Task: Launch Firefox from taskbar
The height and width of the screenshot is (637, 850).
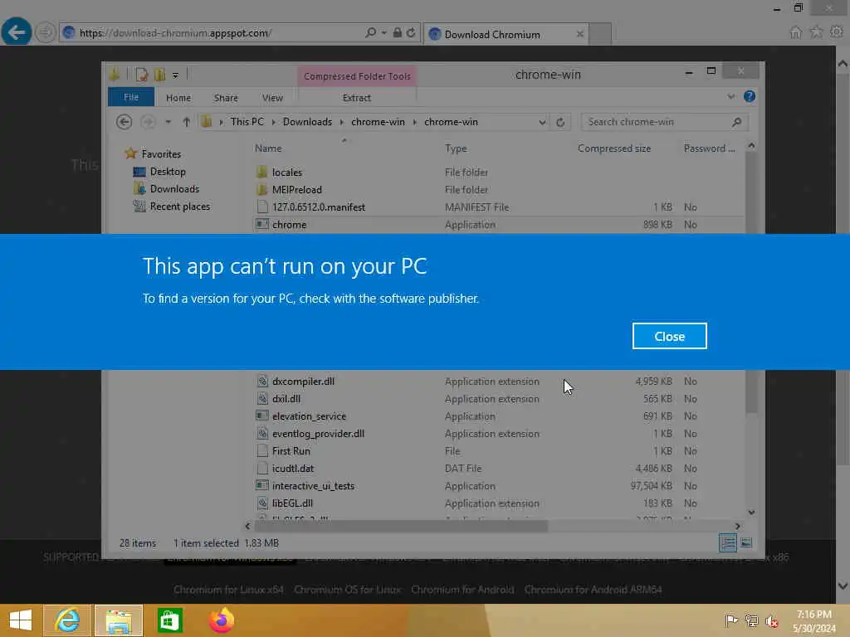Action: 222,620
